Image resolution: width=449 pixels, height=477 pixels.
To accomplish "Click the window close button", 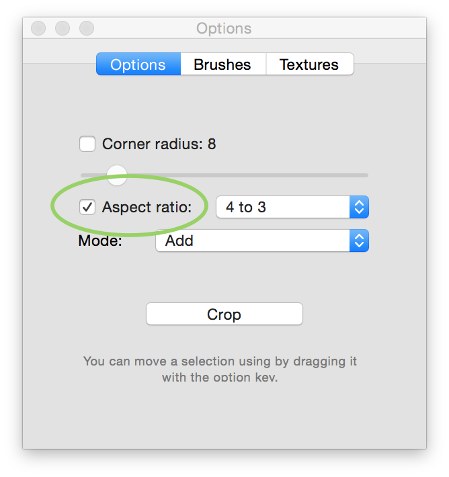I will 38,28.
